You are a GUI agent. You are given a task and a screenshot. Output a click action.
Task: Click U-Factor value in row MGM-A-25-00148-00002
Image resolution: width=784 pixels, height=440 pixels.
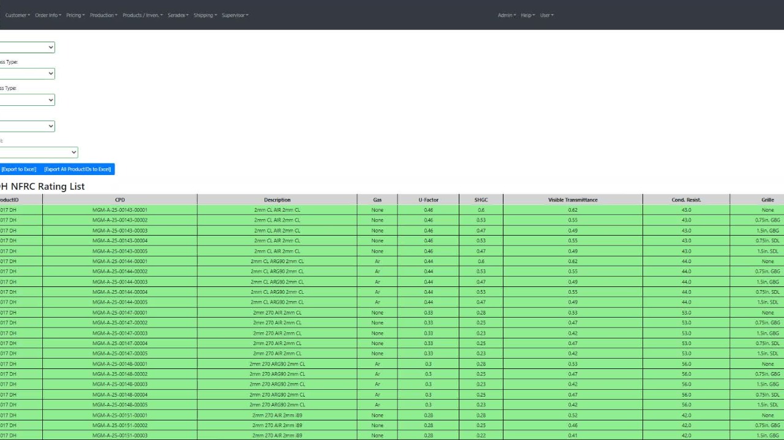(428, 374)
